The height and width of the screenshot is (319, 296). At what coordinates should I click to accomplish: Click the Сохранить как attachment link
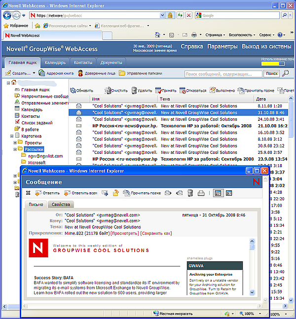coord(156,233)
